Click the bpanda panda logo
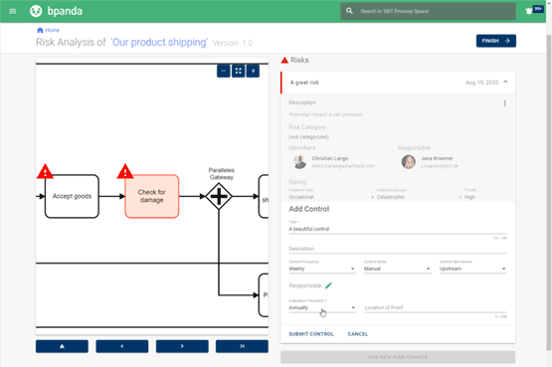The width and height of the screenshot is (552, 367). coord(36,11)
